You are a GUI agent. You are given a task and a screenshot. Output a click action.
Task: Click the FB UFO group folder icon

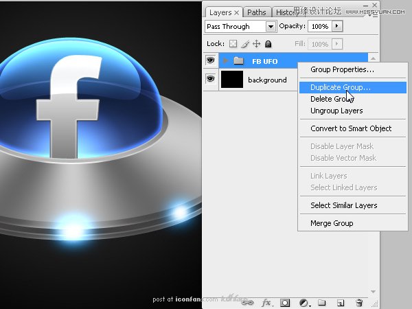click(238, 61)
